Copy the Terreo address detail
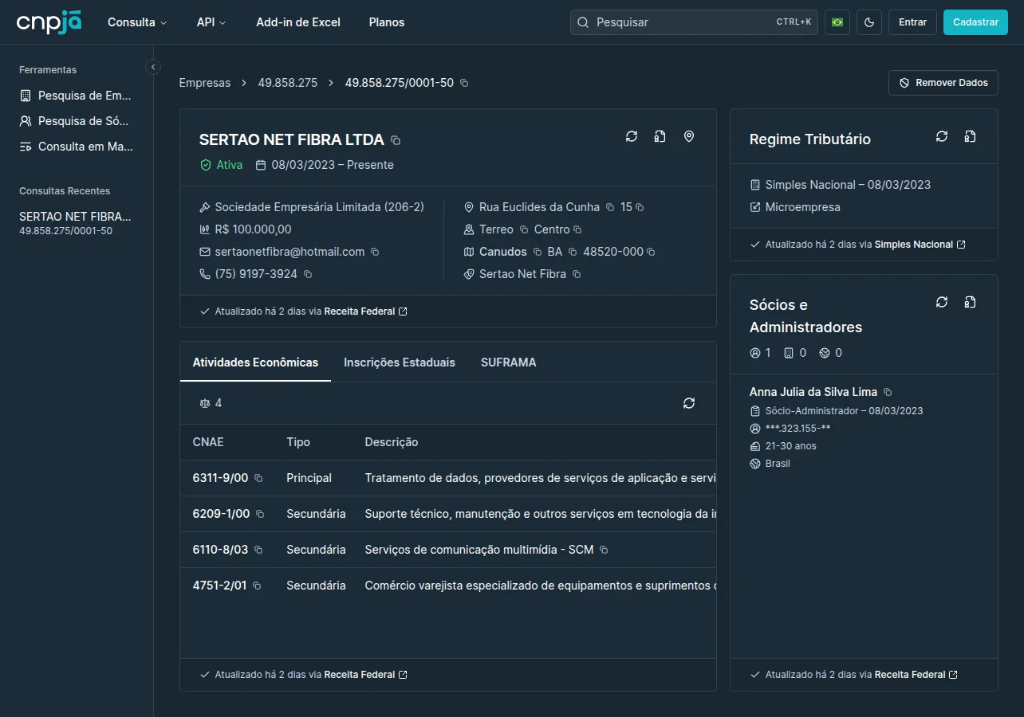The width and height of the screenshot is (1024, 717). pyautogui.click(x=524, y=229)
